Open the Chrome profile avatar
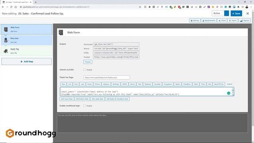 click(247, 7)
